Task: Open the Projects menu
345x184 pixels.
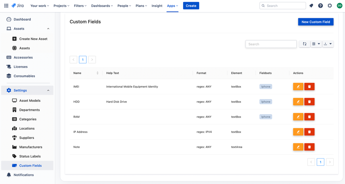Action: pyautogui.click(x=61, y=6)
